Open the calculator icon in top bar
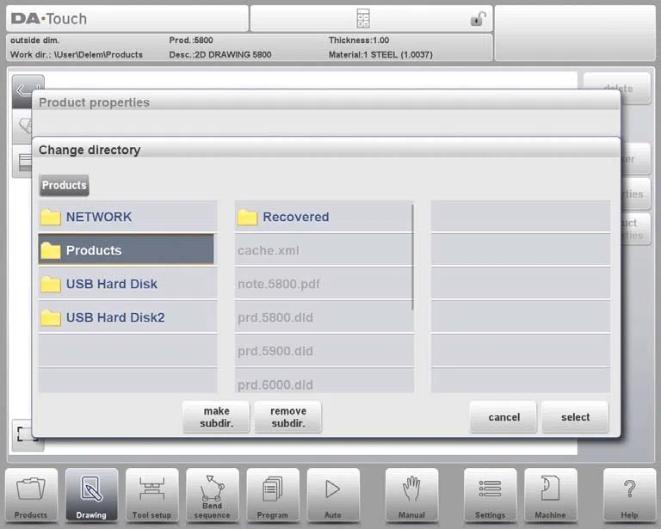Image resolution: width=661 pixels, height=529 pixels. pos(363,19)
